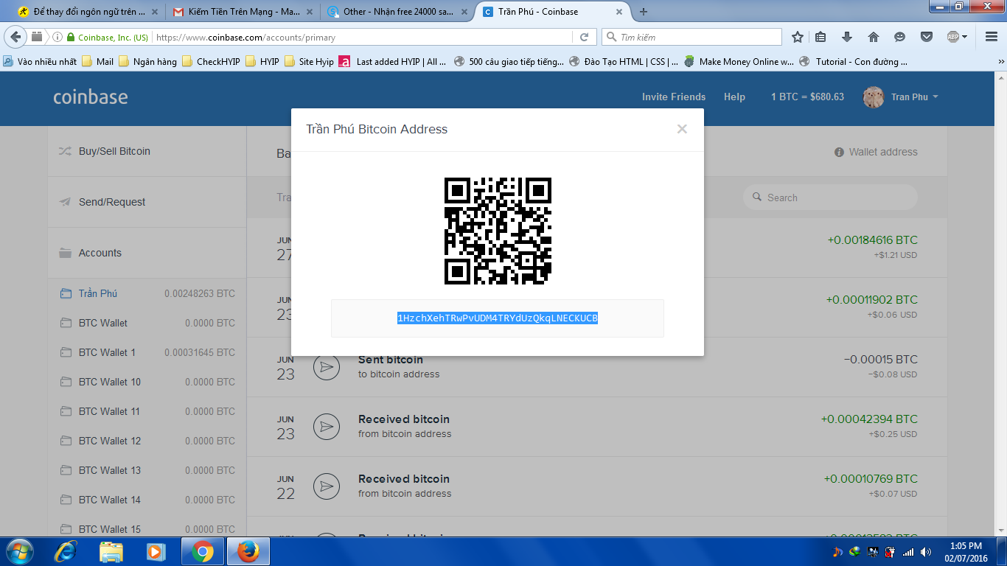
Task: Select the highlighted bitcoin address text
Action: pos(498,318)
